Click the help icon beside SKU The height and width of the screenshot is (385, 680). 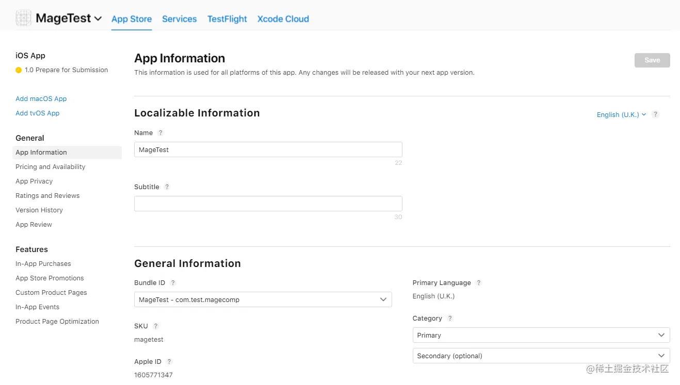[156, 326]
